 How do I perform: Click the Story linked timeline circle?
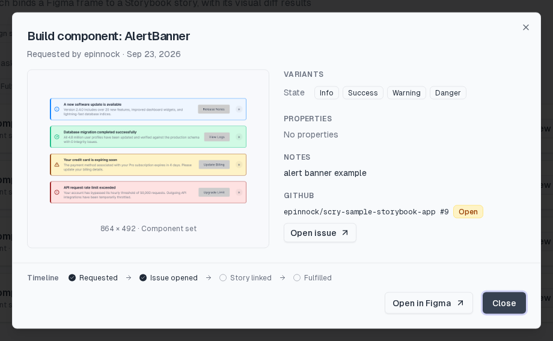click(x=223, y=277)
